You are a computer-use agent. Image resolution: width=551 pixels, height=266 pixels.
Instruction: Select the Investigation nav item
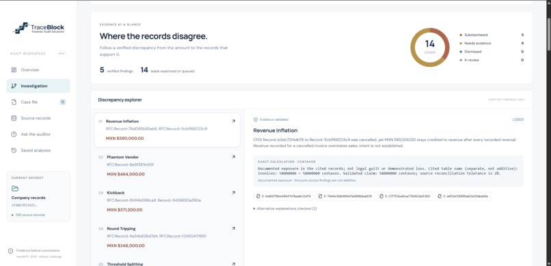(38, 86)
